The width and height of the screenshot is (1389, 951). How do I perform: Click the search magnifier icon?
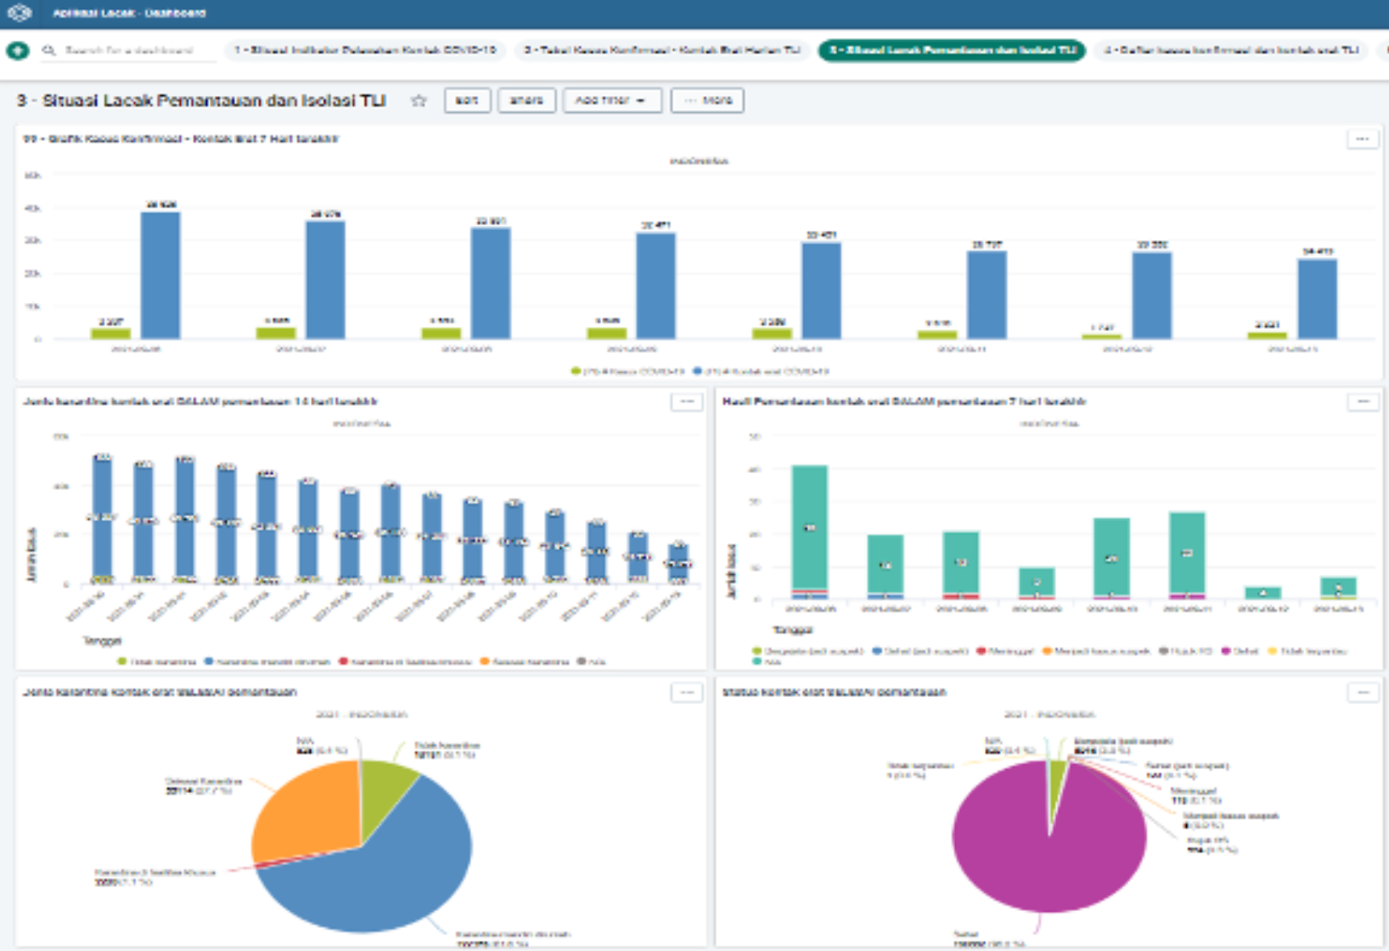(49, 51)
